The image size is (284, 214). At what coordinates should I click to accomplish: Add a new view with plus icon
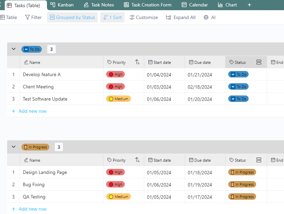249,5
